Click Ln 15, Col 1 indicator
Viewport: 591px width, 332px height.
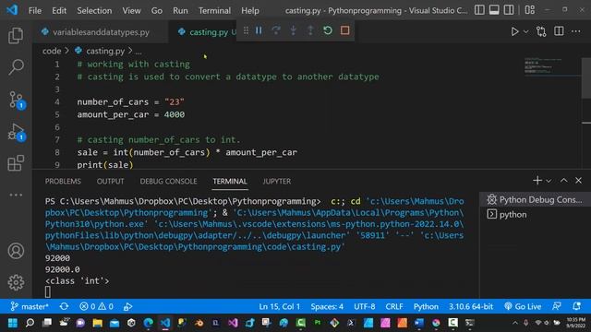pos(279,307)
